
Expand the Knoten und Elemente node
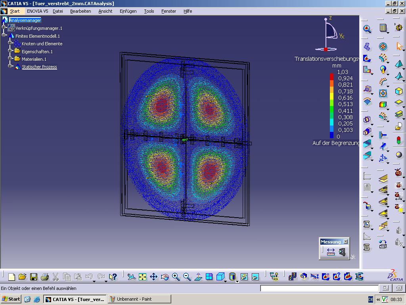(10, 42)
